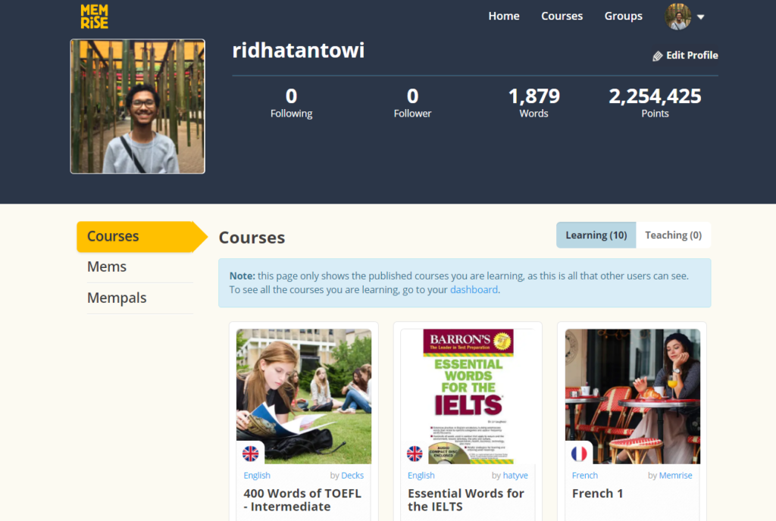Open course author hatyve profile link
Image resolution: width=776 pixels, height=521 pixels.
[516, 476]
